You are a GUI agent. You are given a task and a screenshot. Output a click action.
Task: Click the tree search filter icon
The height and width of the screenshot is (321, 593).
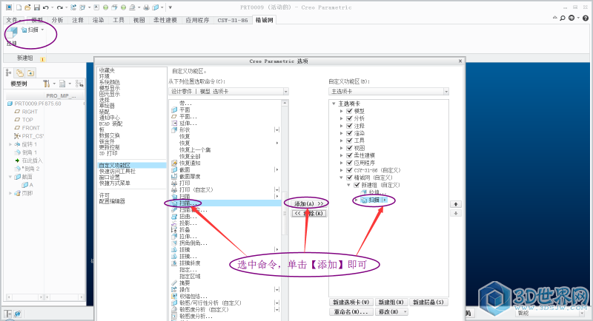(x=79, y=84)
